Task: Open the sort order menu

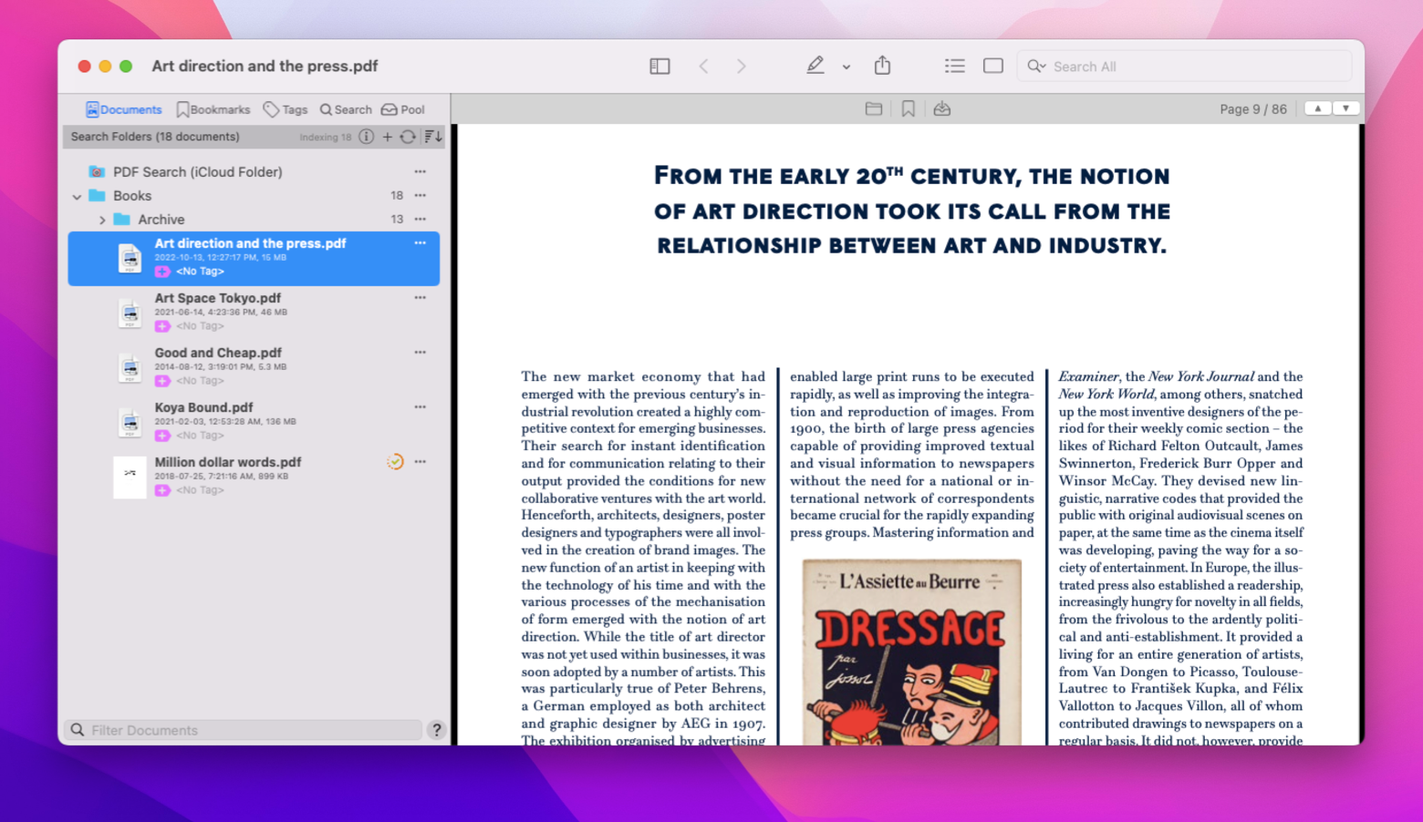Action: tap(433, 137)
